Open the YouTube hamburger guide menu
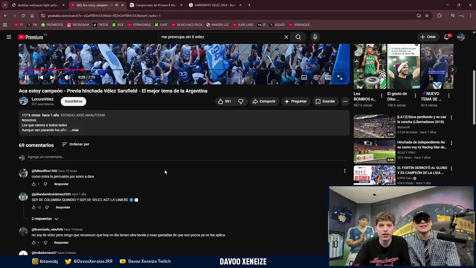The height and width of the screenshot is (268, 476). tap(9, 37)
